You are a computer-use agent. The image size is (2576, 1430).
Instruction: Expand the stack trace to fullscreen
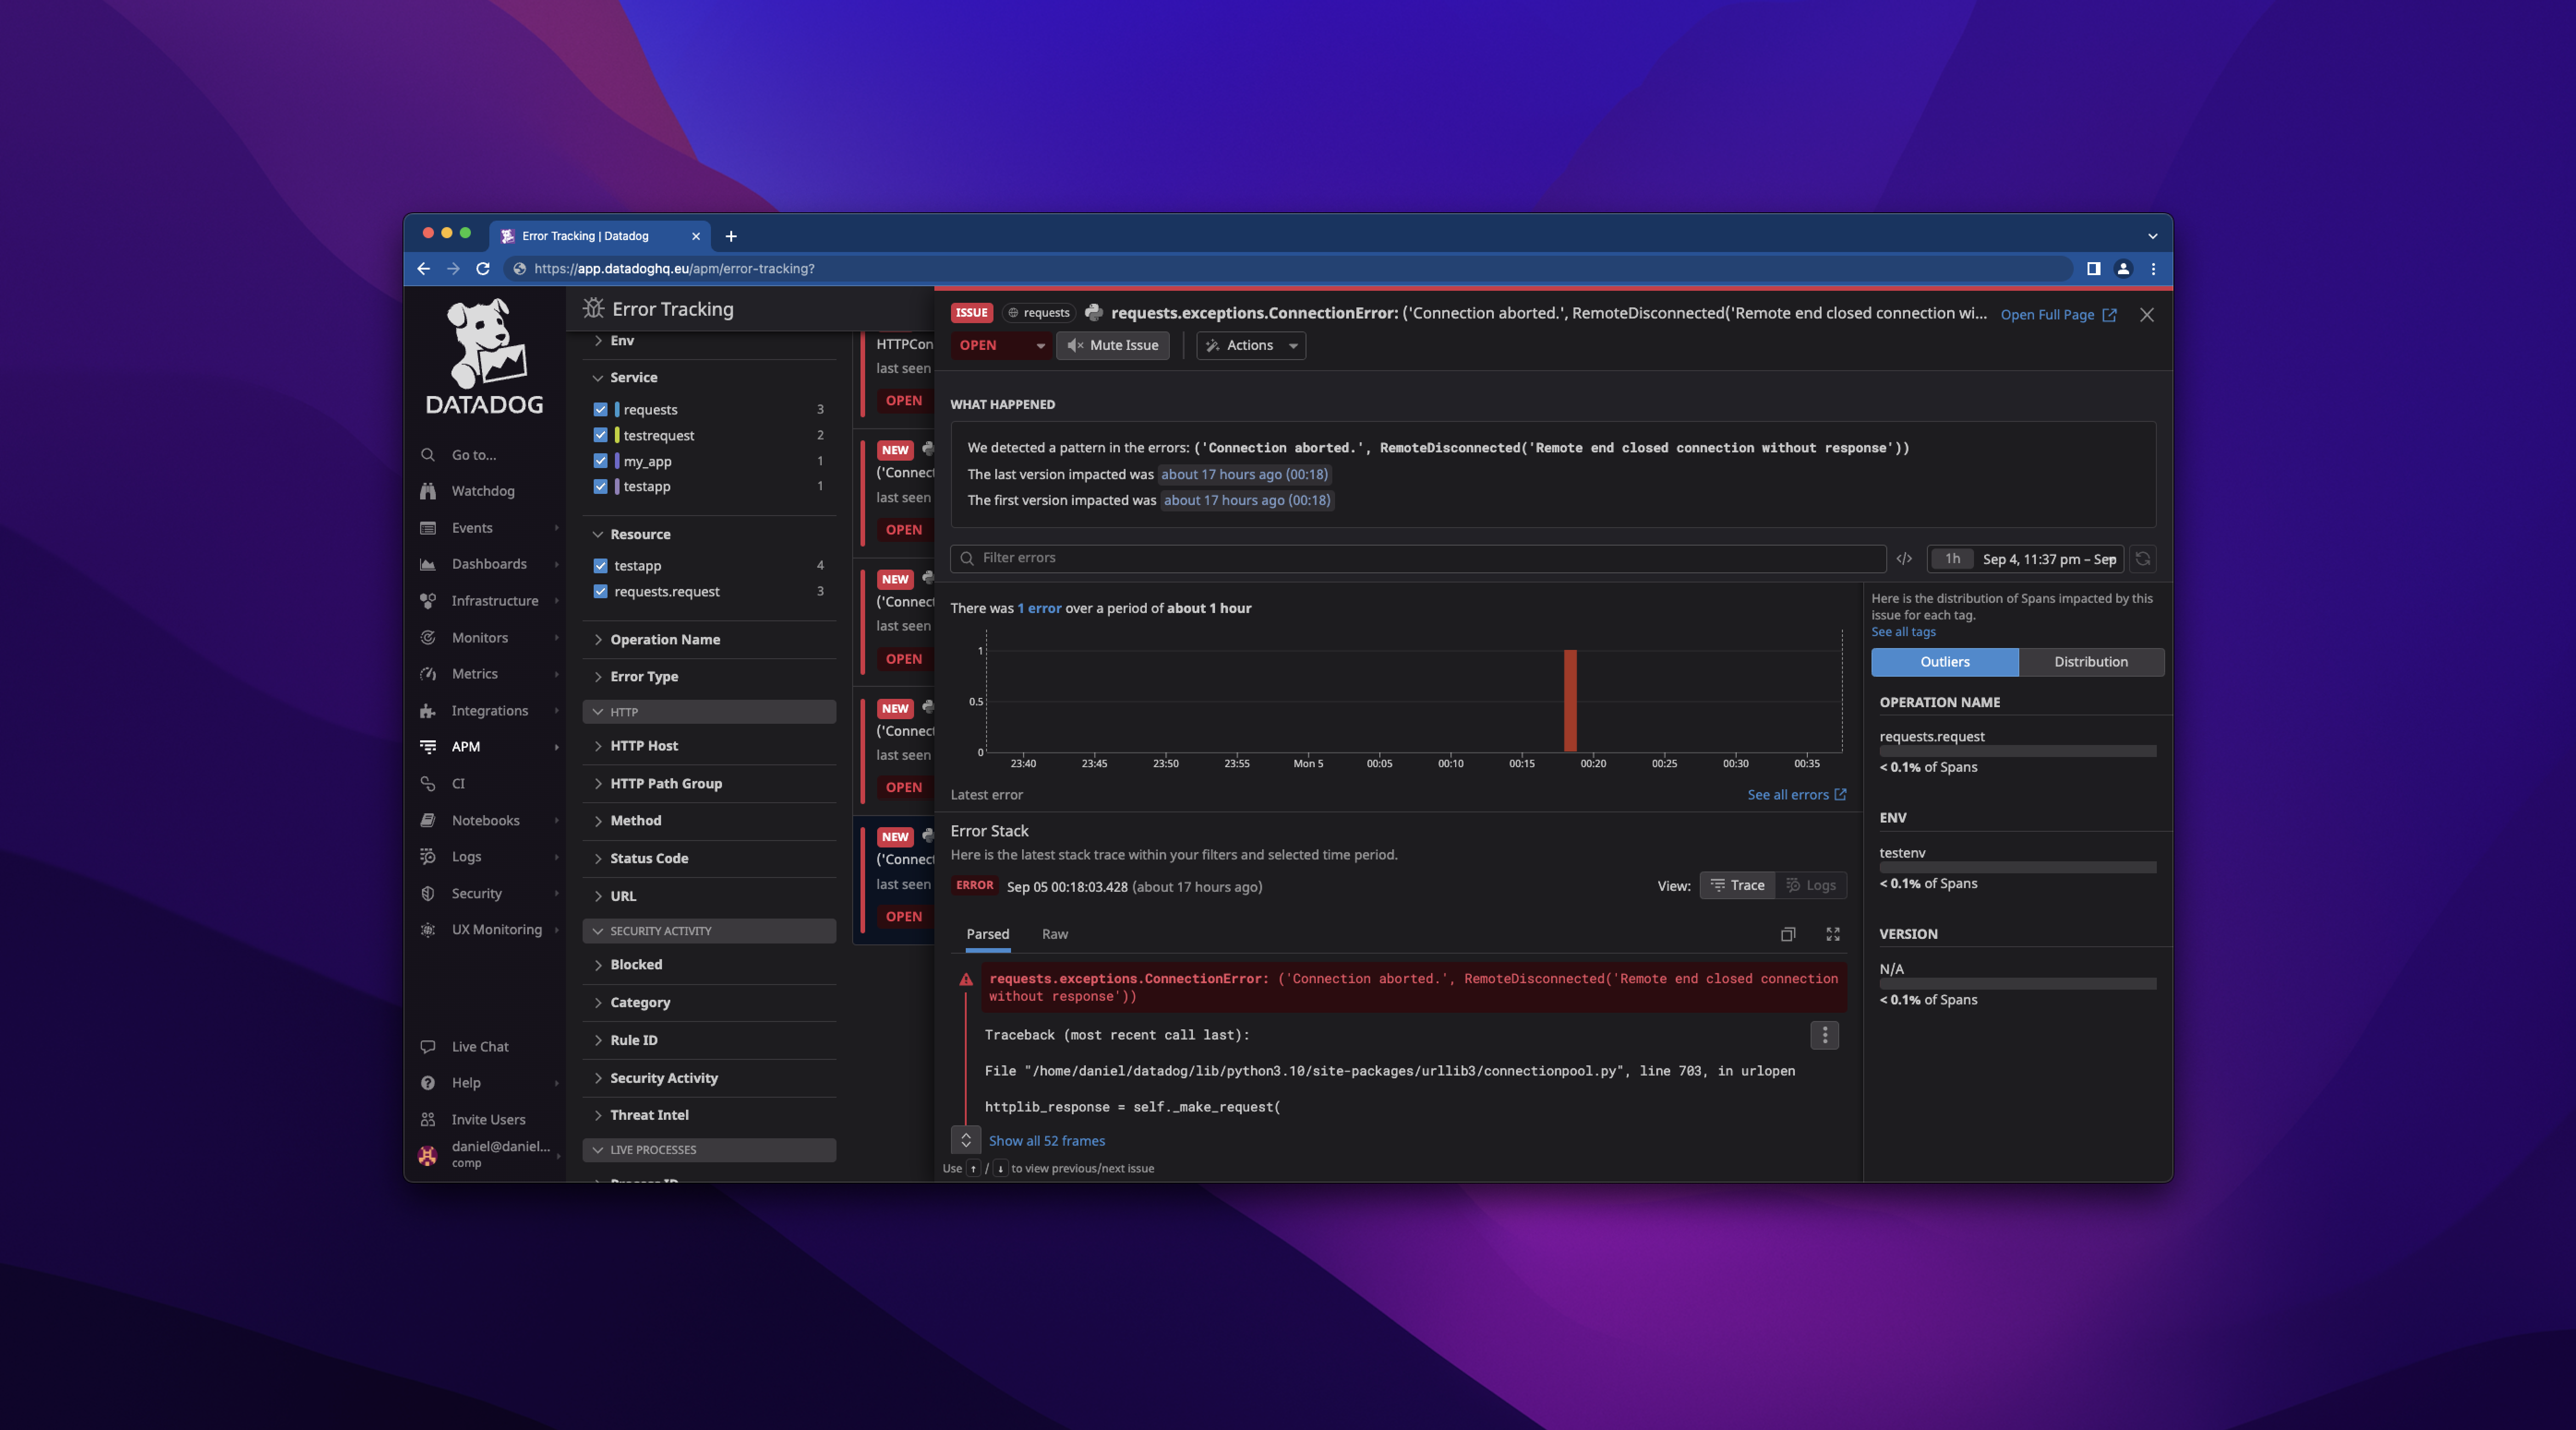1833,934
